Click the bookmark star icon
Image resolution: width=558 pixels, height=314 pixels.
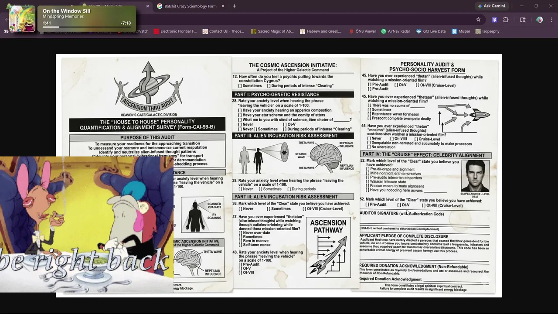478,20
